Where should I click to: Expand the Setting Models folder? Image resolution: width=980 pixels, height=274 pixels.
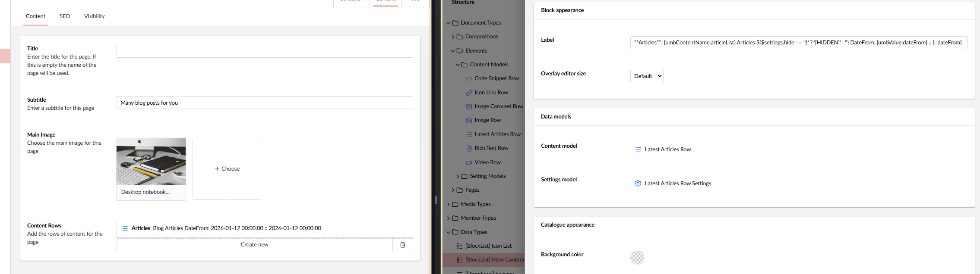click(x=458, y=176)
